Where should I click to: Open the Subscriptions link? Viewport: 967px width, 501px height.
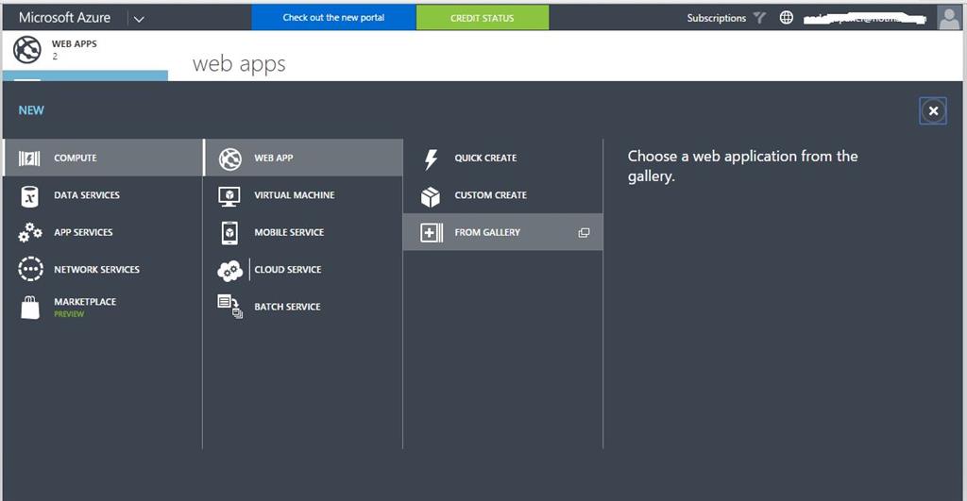click(x=717, y=18)
